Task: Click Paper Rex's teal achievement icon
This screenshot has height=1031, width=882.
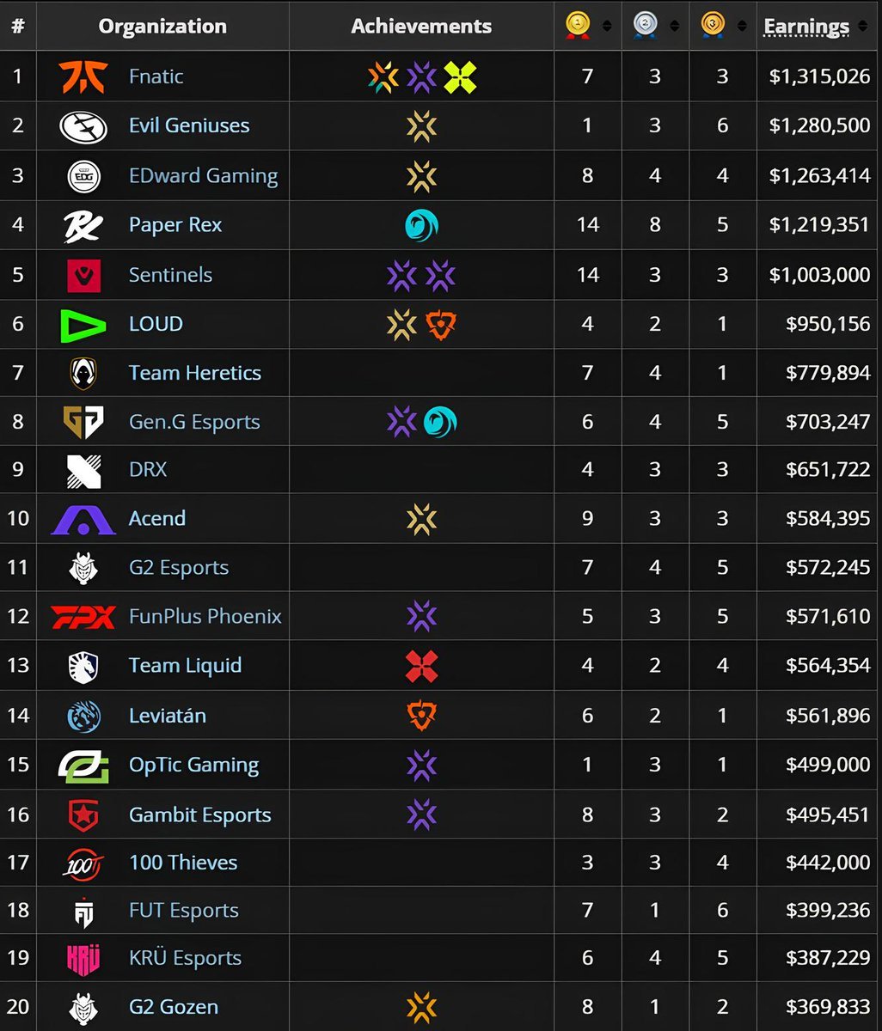Action: [x=421, y=226]
